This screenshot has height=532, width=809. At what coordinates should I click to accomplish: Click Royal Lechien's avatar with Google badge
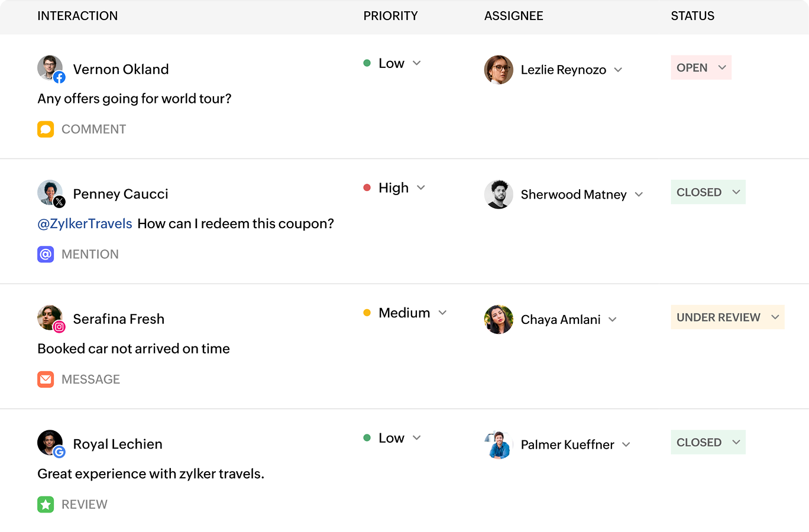coord(50,443)
